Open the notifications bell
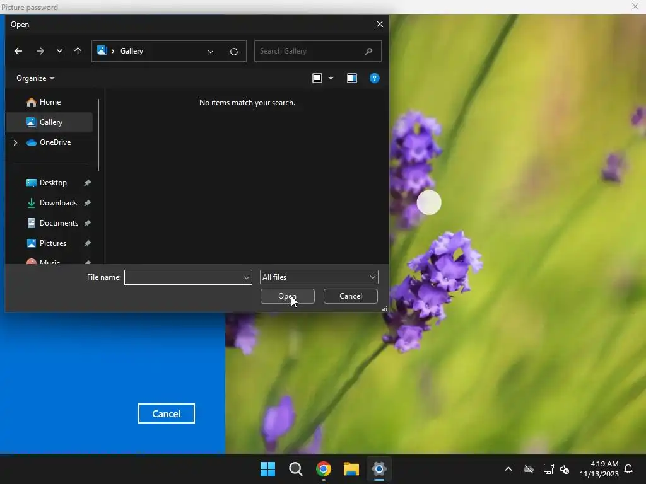The width and height of the screenshot is (646, 484). (x=629, y=469)
